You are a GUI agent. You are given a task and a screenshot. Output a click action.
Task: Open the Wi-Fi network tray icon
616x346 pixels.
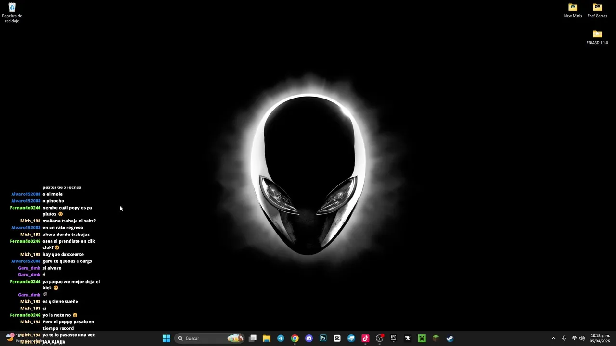[574, 338]
